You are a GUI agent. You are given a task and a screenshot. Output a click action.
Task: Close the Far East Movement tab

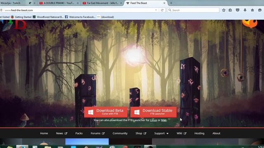click(x=121, y=3)
